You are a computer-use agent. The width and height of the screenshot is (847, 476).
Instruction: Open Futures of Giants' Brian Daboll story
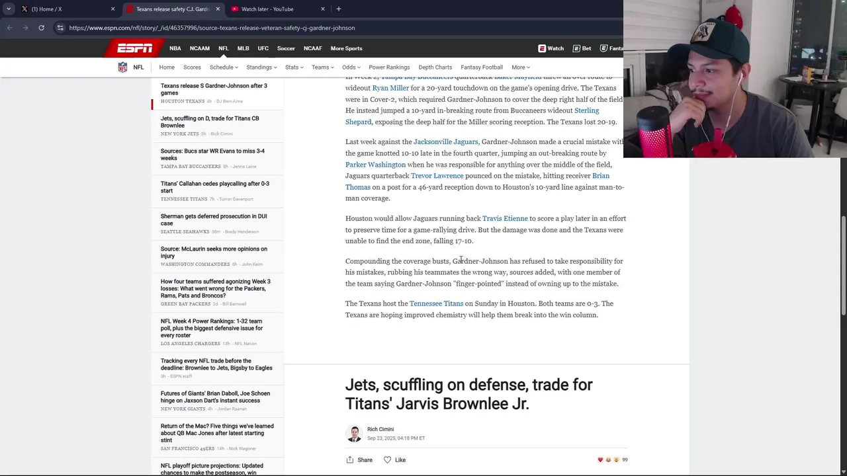pos(215,397)
